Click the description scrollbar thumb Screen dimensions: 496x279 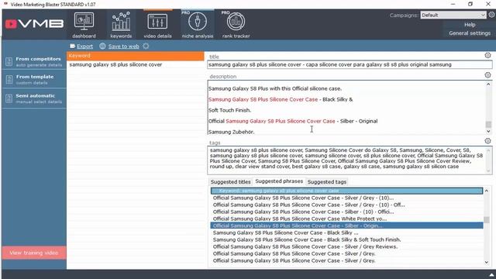(x=488, y=124)
